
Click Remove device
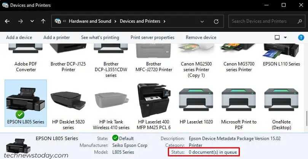coord(201,37)
